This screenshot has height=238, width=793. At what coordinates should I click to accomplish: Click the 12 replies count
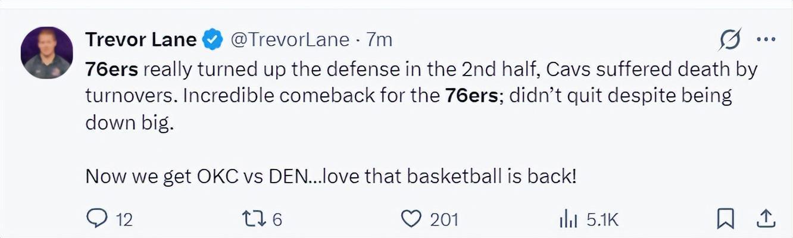click(123, 220)
